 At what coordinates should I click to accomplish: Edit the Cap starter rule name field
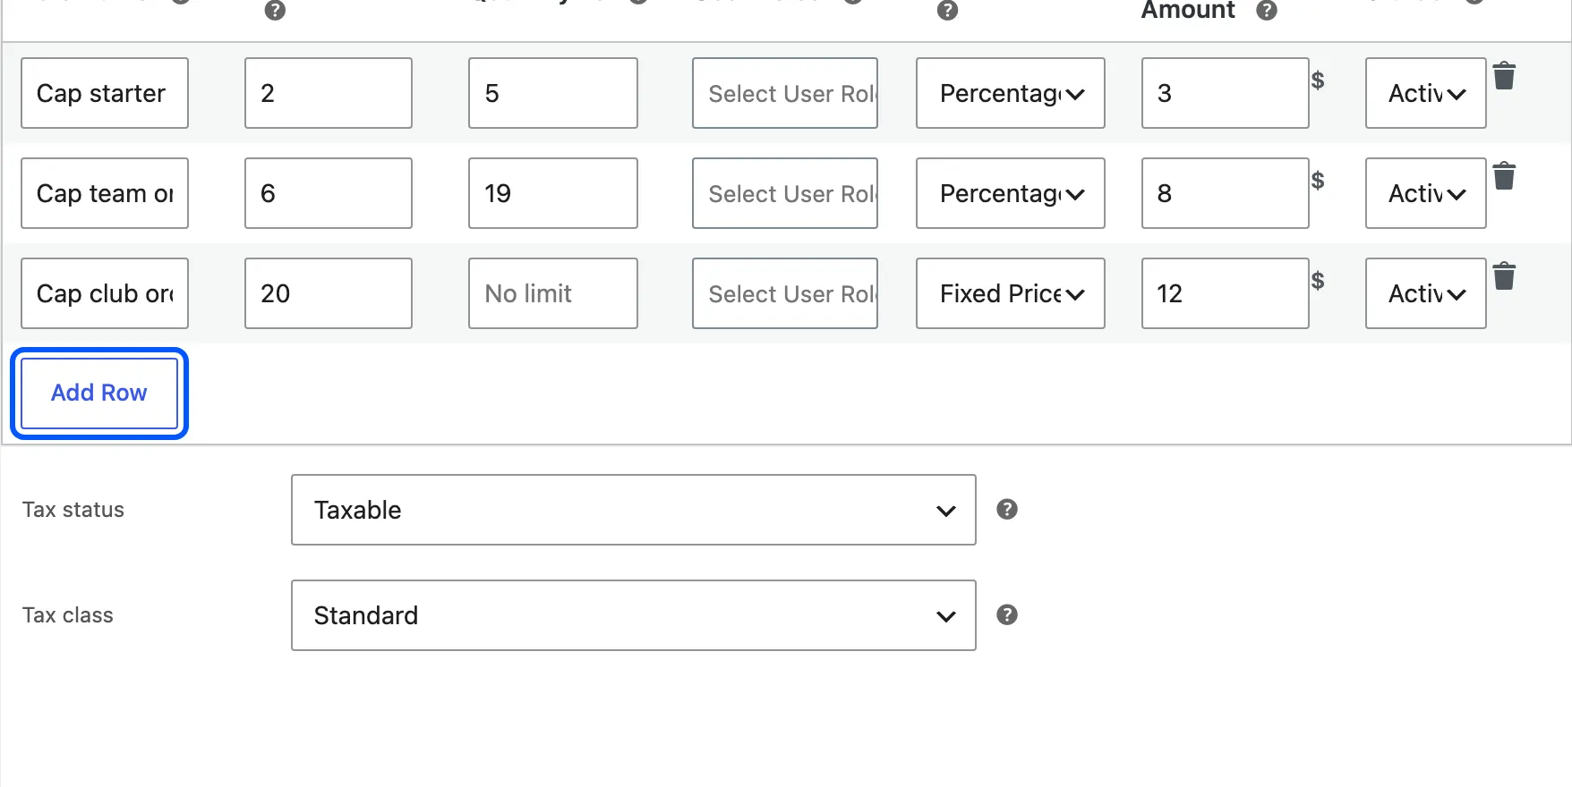(105, 93)
